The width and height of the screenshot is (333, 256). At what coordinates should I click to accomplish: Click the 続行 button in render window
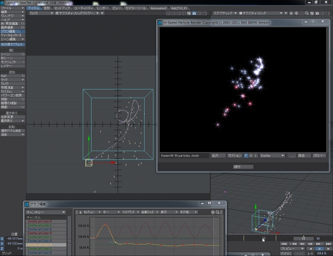pos(244,167)
